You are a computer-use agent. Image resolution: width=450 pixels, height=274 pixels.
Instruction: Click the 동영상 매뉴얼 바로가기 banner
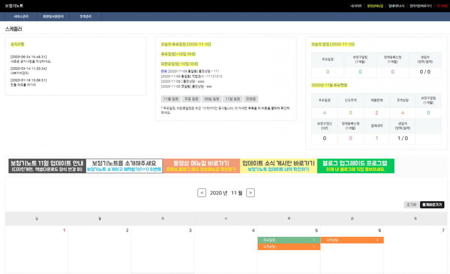[201, 166]
